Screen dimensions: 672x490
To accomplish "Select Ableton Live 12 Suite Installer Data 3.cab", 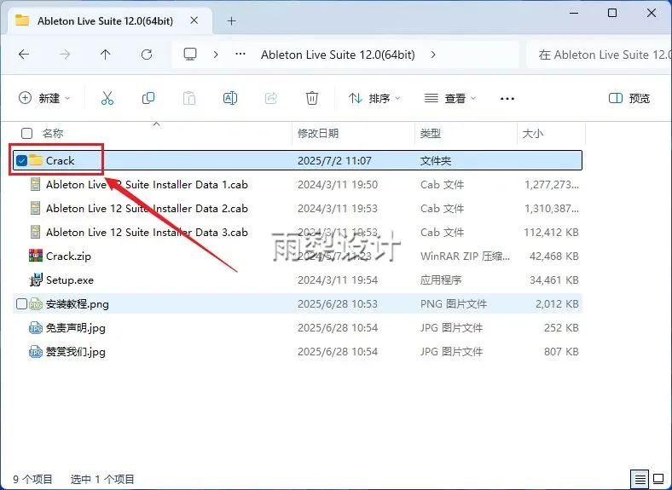I will [147, 232].
